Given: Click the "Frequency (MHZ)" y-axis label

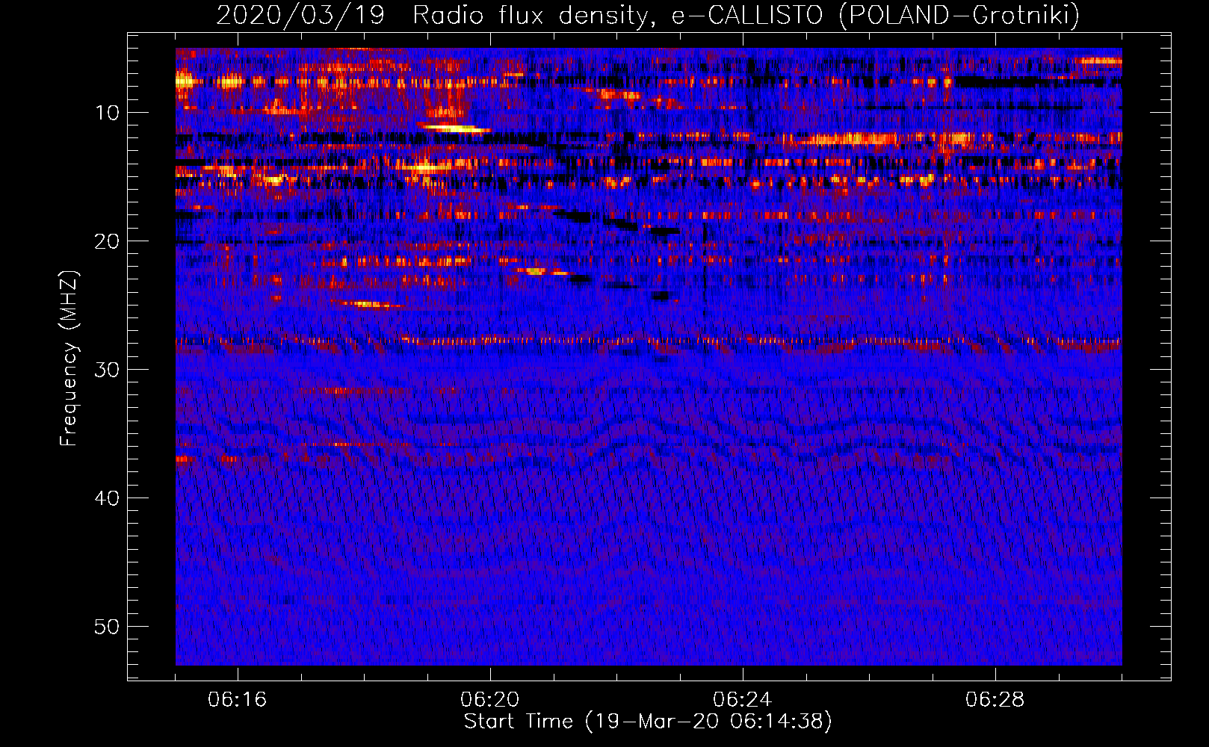Looking at the screenshot, I should point(69,359).
